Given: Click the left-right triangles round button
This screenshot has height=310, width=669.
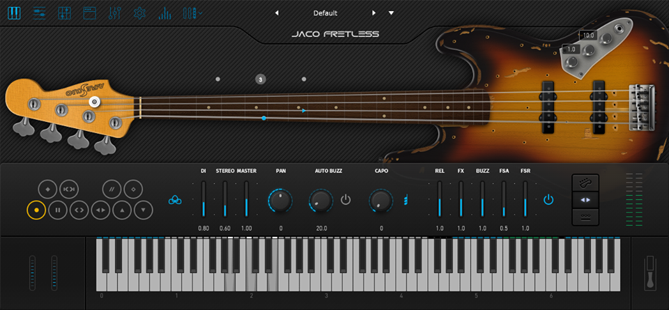Looking at the screenshot, I should point(100,210).
